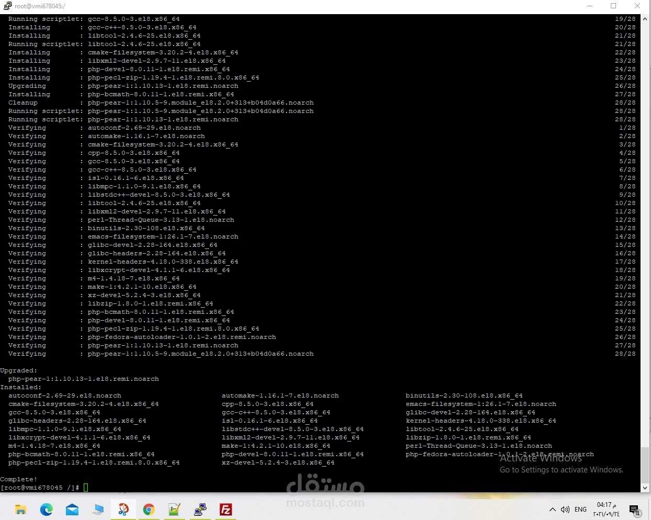Show hidden system tray icons
This screenshot has width=651, height=520.
point(552,510)
